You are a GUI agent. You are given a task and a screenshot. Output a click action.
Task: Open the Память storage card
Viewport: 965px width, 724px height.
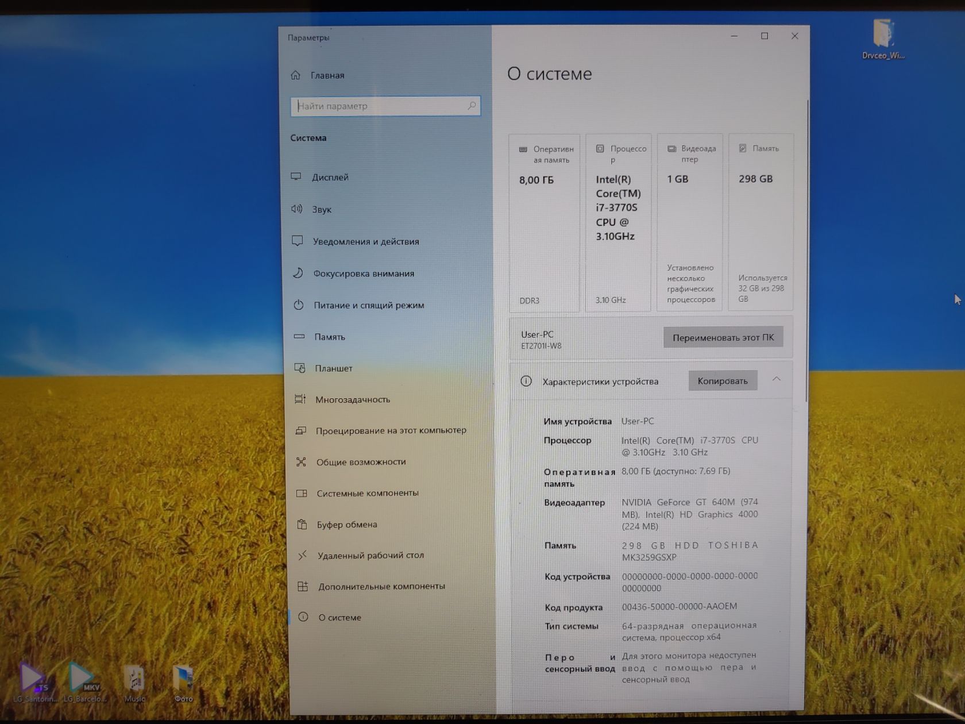pyautogui.click(x=761, y=222)
